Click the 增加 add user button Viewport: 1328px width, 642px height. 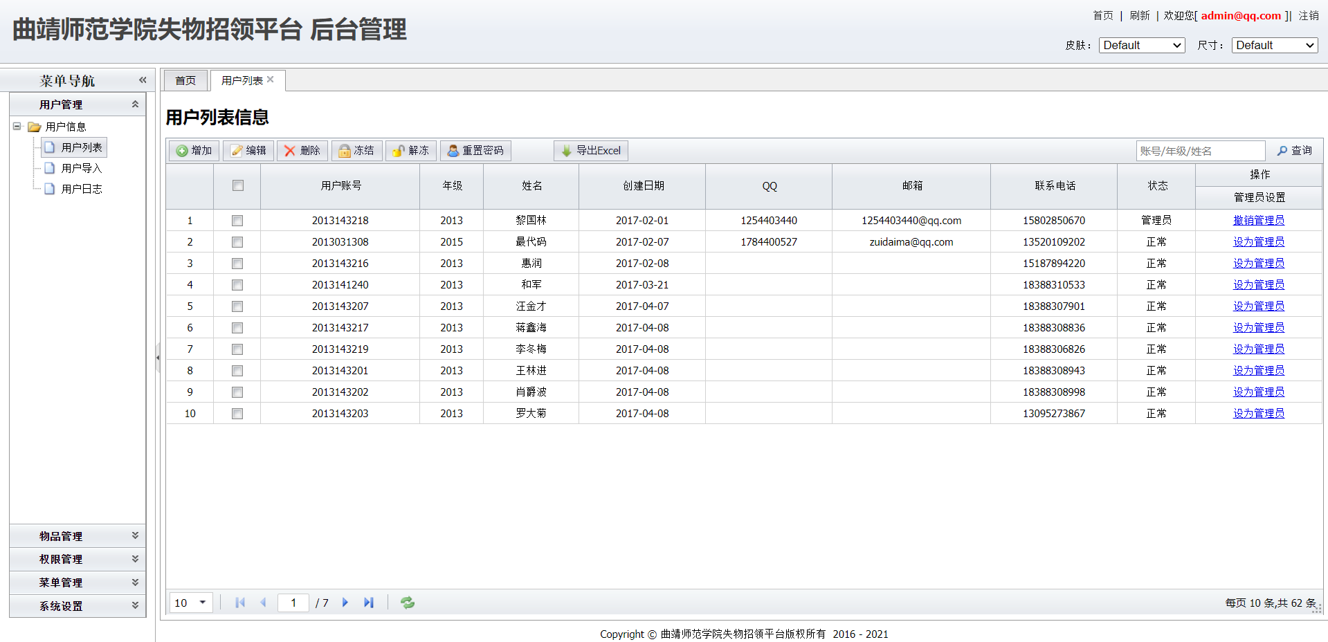pos(194,151)
